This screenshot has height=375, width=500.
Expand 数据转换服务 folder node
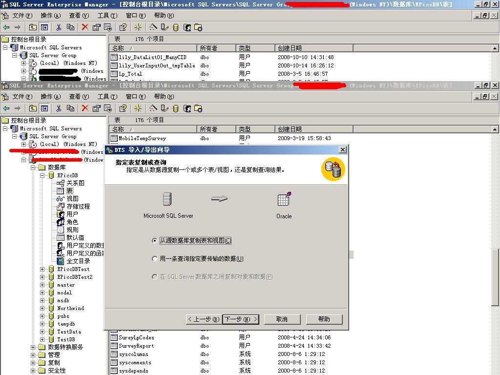click(x=33, y=347)
